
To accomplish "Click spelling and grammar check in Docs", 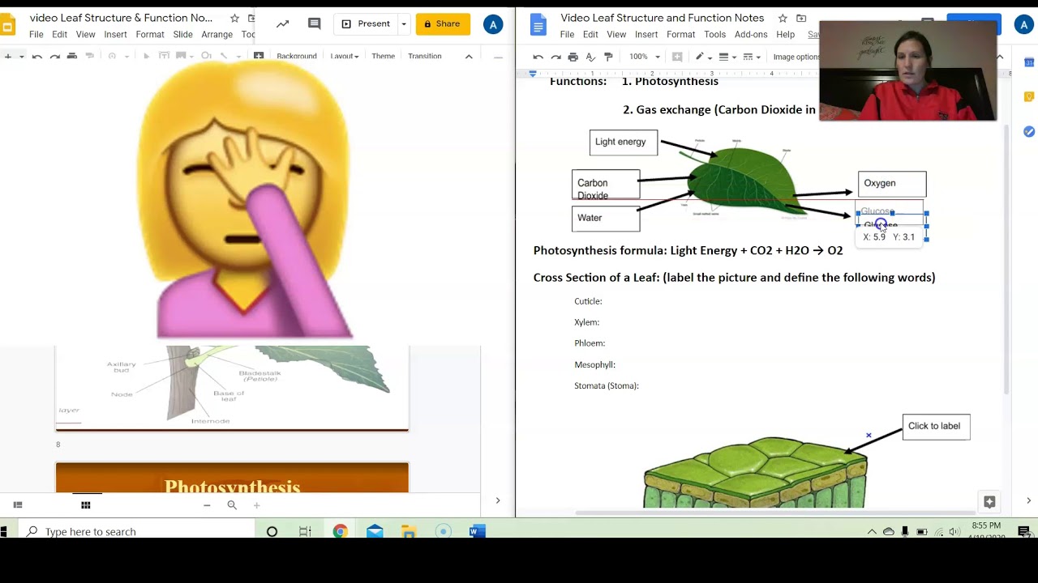I will click(590, 57).
